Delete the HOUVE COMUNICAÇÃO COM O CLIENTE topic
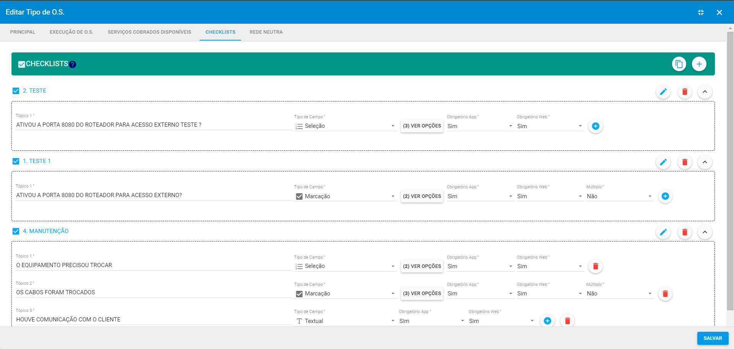This screenshot has height=349, width=734. [x=568, y=321]
